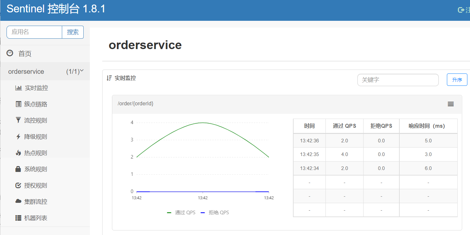Screen dimensions: 470x235
Task: Click the Sentinel 控制台 1.8.1 title
Action: [x=56, y=9]
